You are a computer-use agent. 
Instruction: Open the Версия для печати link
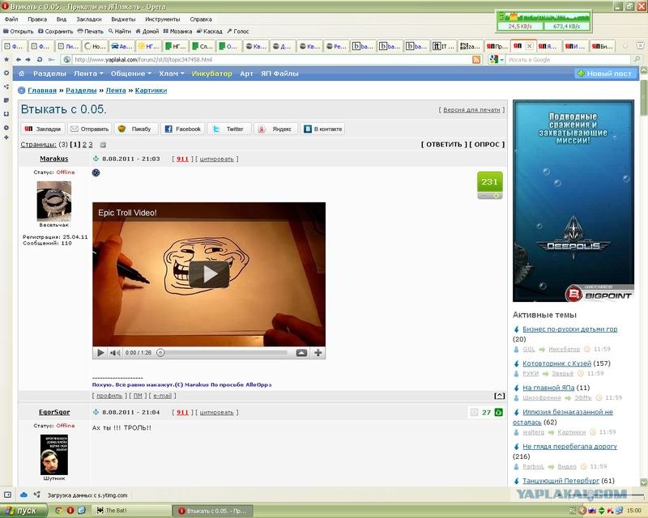[x=471, y=110]
